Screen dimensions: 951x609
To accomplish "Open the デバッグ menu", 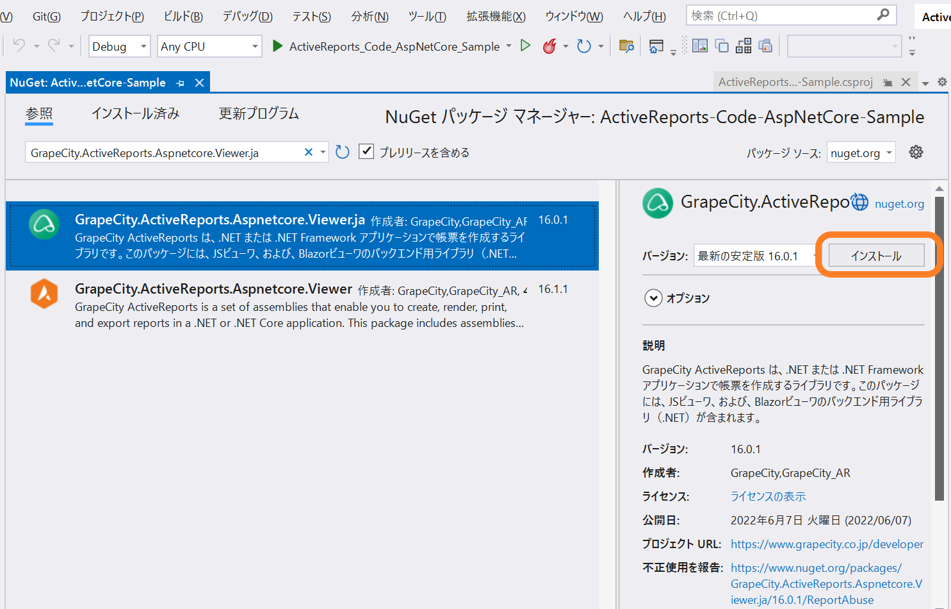I will (248, 16).
